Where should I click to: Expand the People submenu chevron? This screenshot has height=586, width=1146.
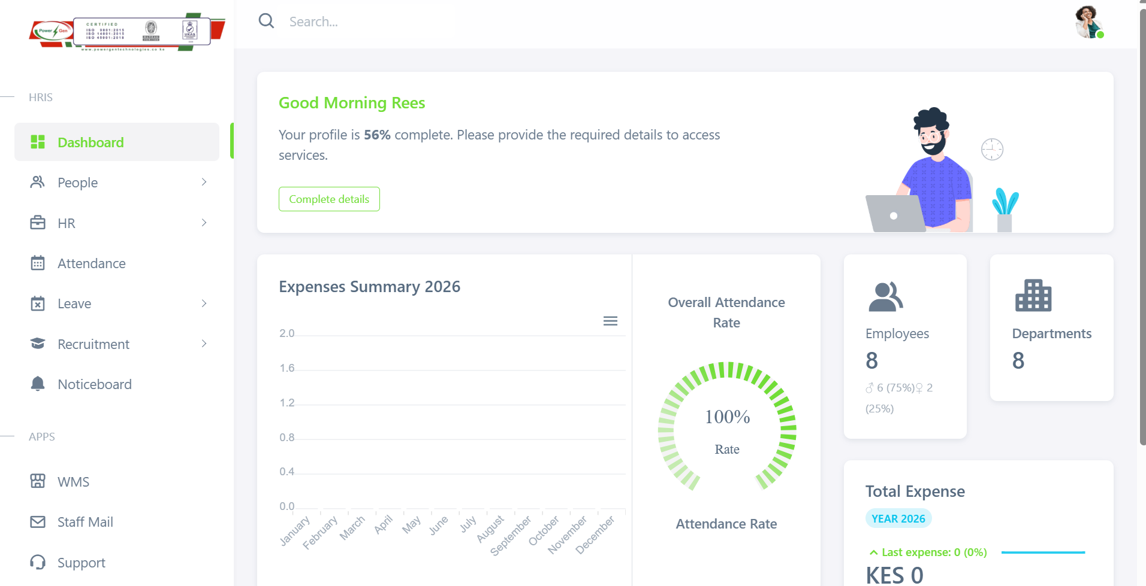pos(204,182)
